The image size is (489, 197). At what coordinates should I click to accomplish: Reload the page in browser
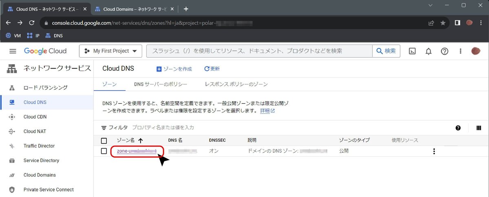pyautogui.click(x=32, y=23)
